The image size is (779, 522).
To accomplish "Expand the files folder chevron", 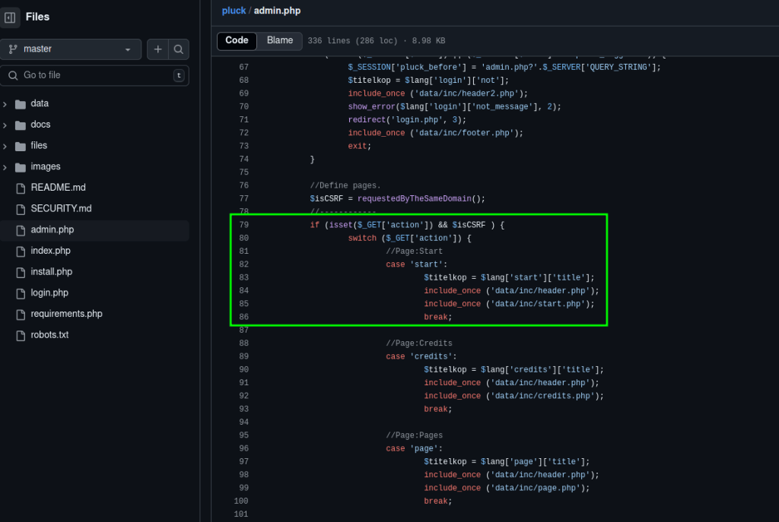I will tap(5, 146).
